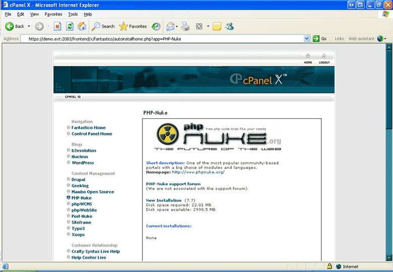393x272 pixels.
Task: Select the Xoops link
Action: pyautogui.click(x=78, y=235)
